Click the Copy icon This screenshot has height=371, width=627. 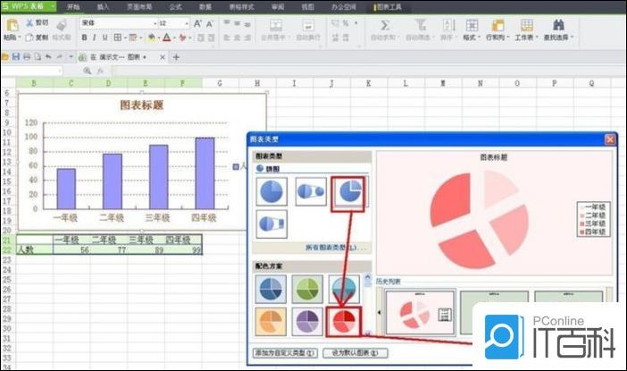[29, 38]
